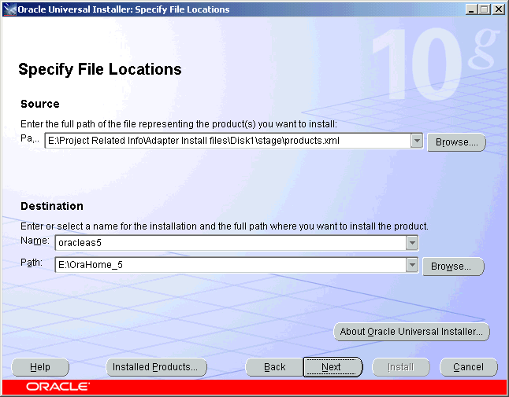Screen dimensions: 509x397
Task: Click the Specify File Locations heading
Action: pyautogui.click(x=100, y=69)
